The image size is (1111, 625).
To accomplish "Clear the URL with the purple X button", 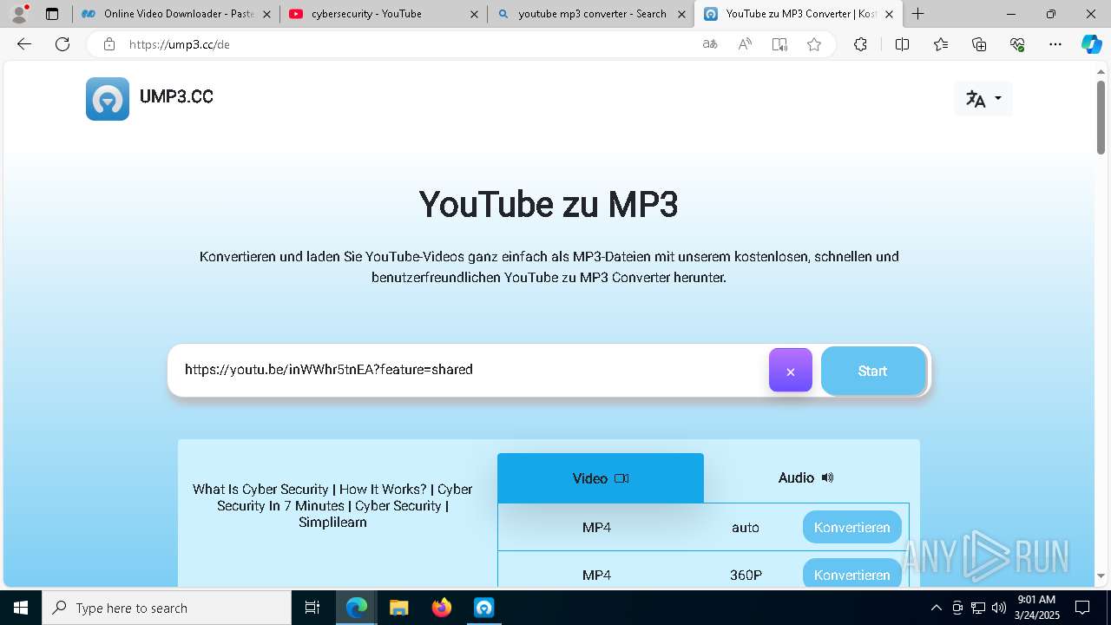I will (x=791, y=371).
